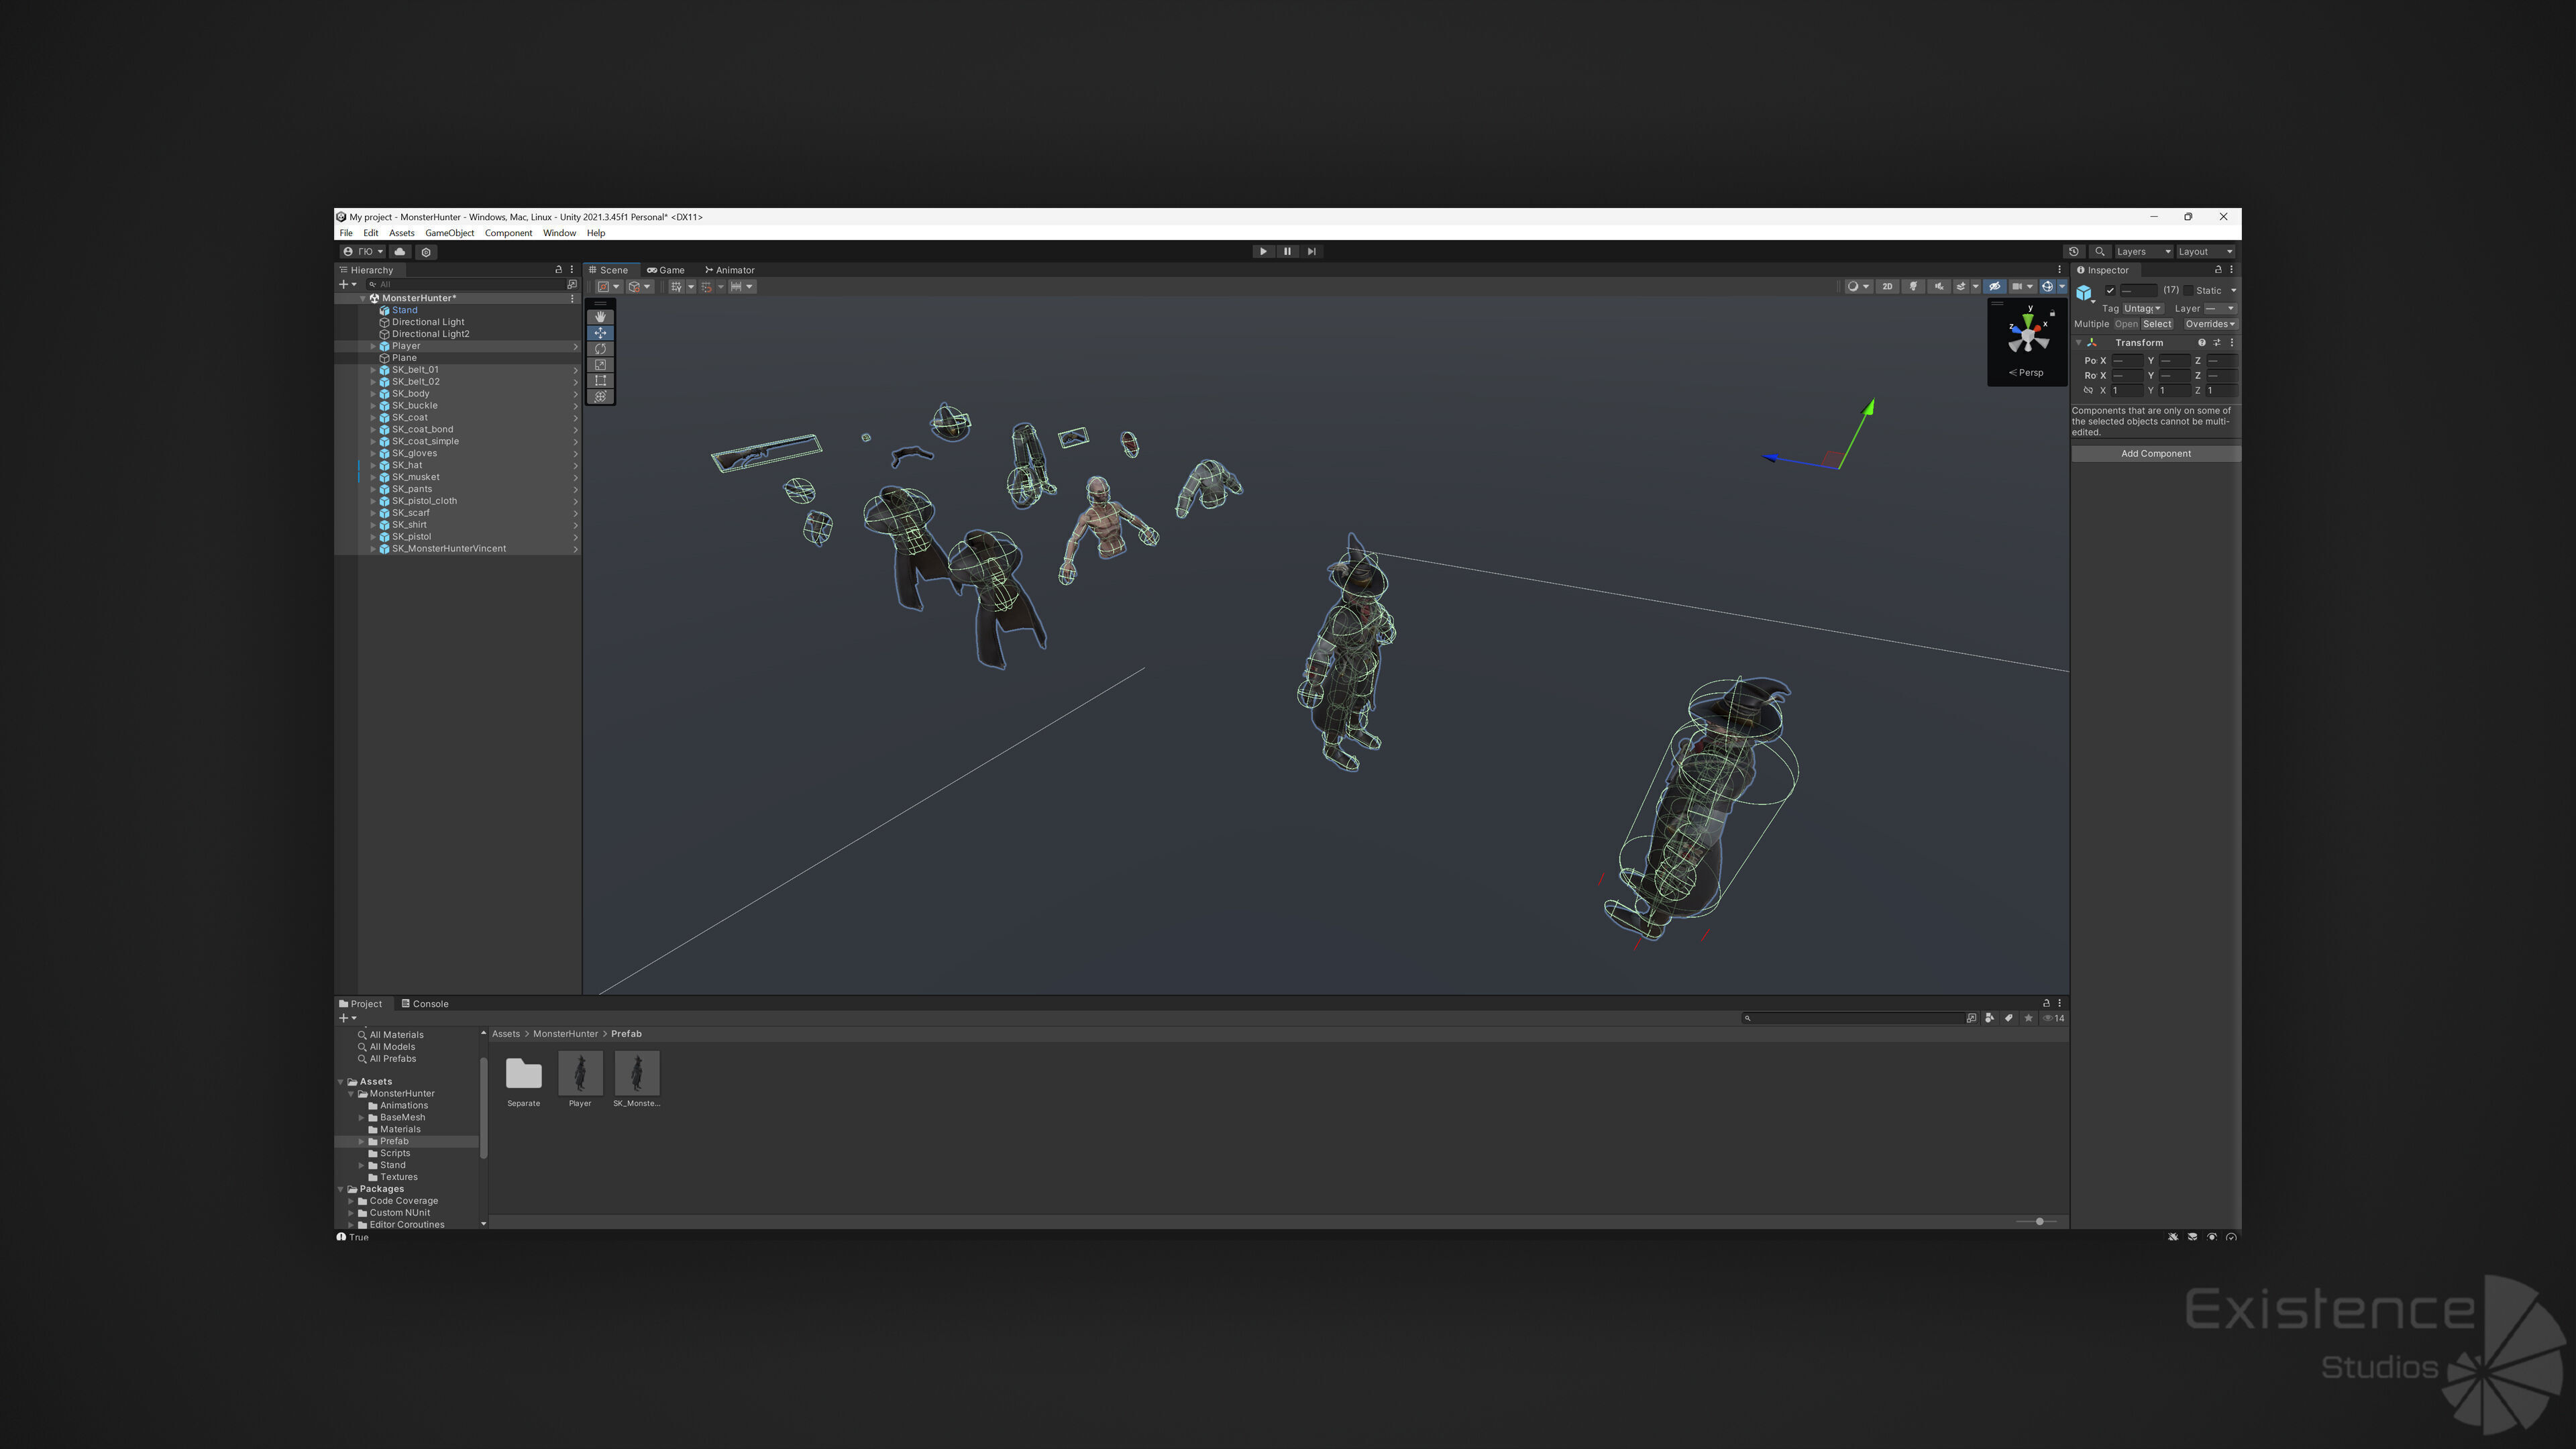Toggle 2D scene view mode
The image size is (2576, 1449).
click(1887, 287)
